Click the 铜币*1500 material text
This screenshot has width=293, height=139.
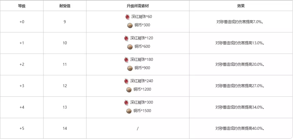tap(142, 111)
